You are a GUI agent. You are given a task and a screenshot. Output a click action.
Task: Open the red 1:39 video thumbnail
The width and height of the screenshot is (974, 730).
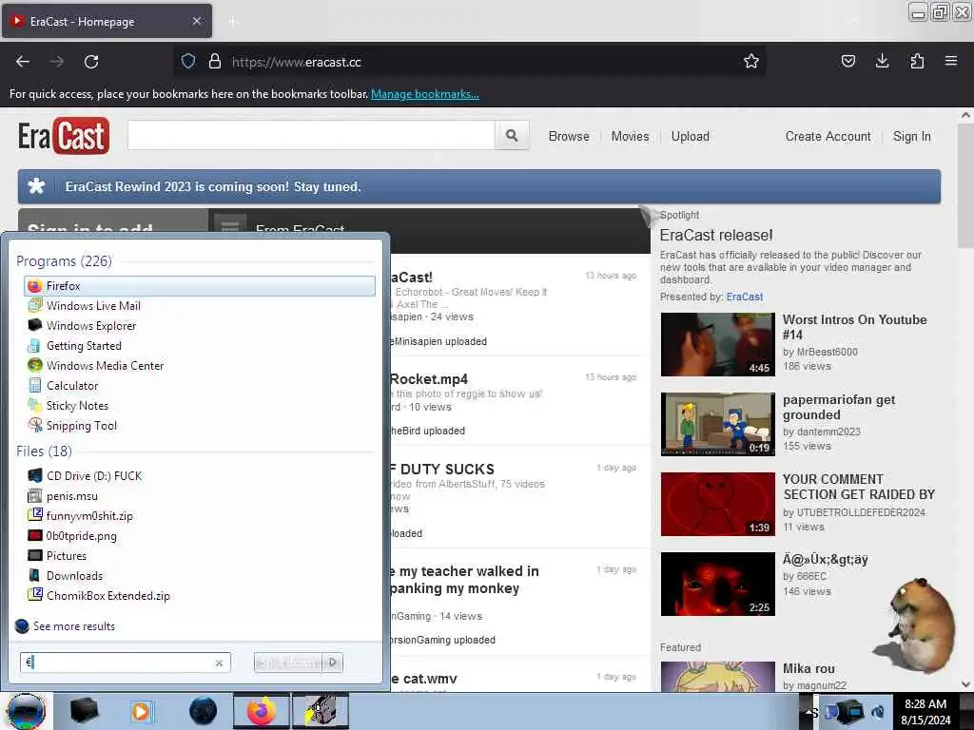(717, 504)
